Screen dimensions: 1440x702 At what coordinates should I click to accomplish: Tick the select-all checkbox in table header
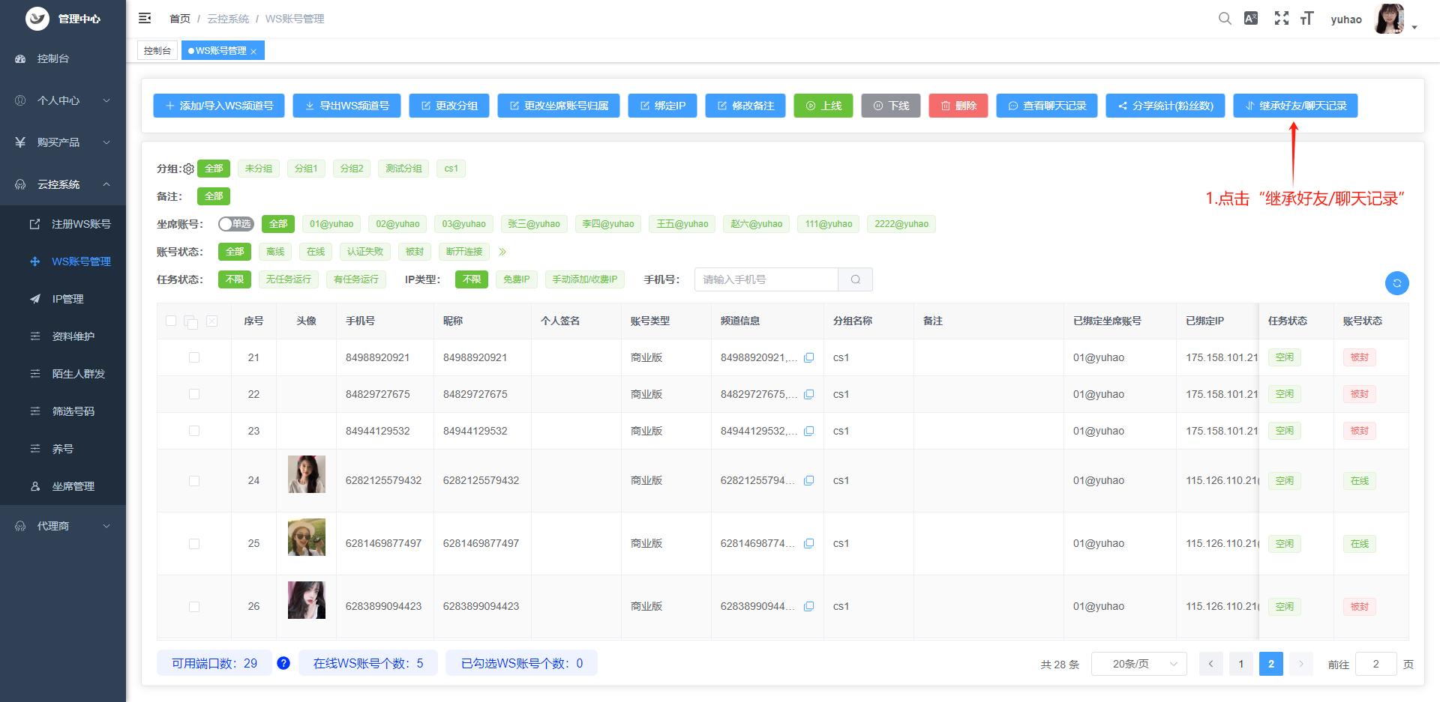click(171, 321)
